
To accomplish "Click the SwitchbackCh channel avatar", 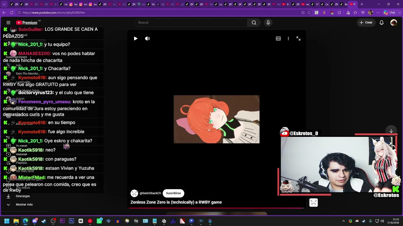I will pos(134,193).
